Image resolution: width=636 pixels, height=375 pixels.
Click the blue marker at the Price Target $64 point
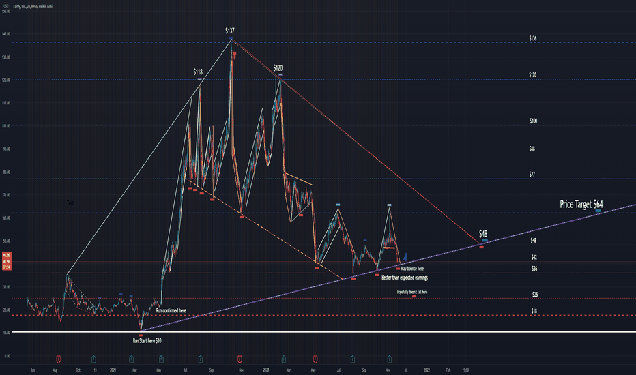[598, 211]
